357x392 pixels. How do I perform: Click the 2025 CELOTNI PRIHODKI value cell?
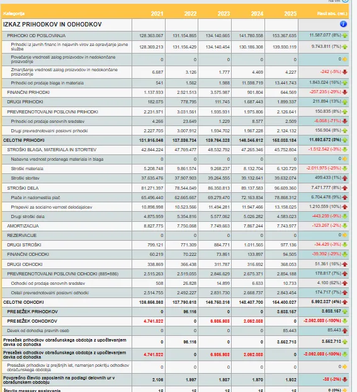281,141
